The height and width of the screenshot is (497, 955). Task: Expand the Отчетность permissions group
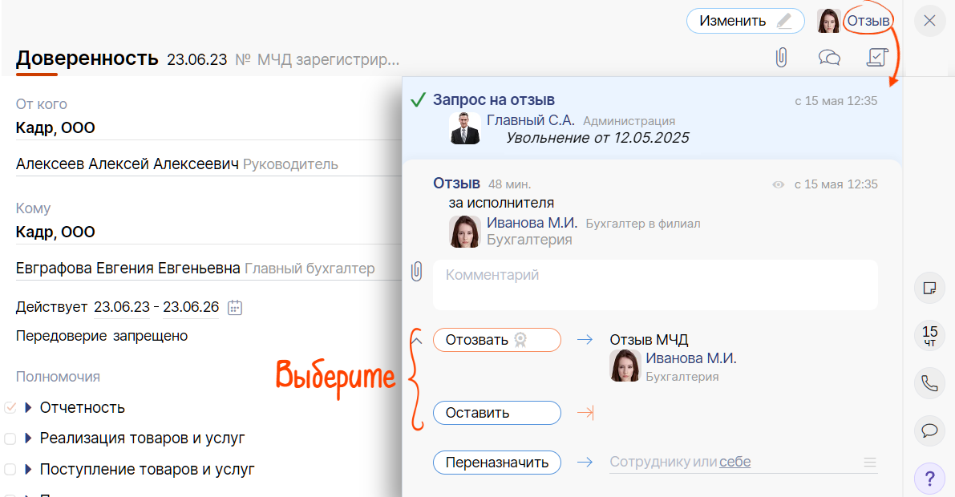tap(29, 407)
